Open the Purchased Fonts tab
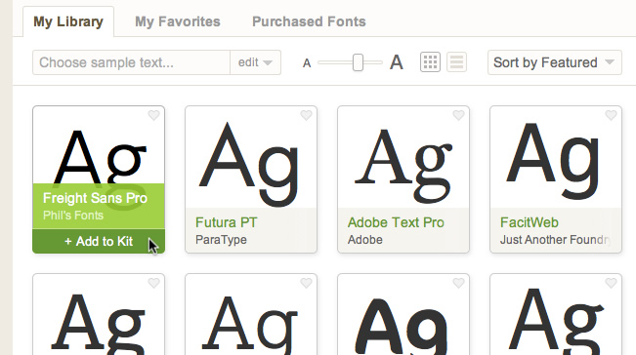636x355 pixels. point(309,21)
